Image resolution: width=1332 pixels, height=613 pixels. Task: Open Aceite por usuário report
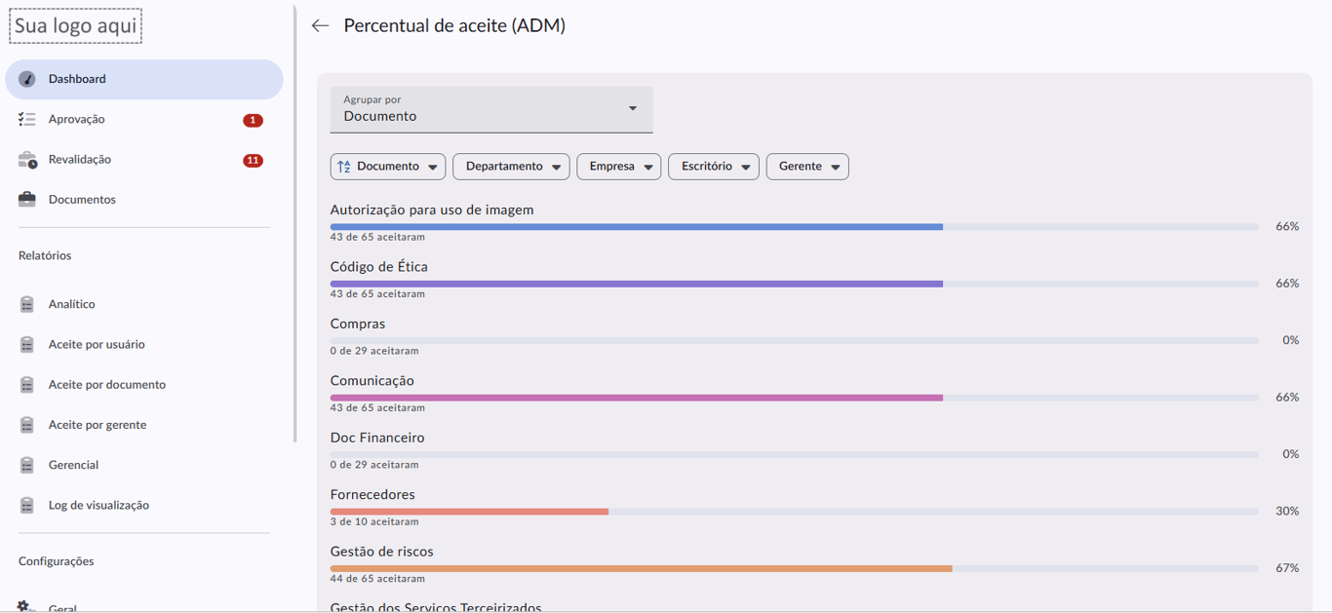coord(144,344)
